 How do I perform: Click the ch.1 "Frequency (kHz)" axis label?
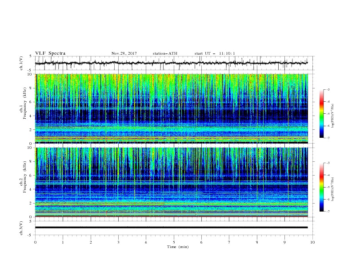coord(25,104)
